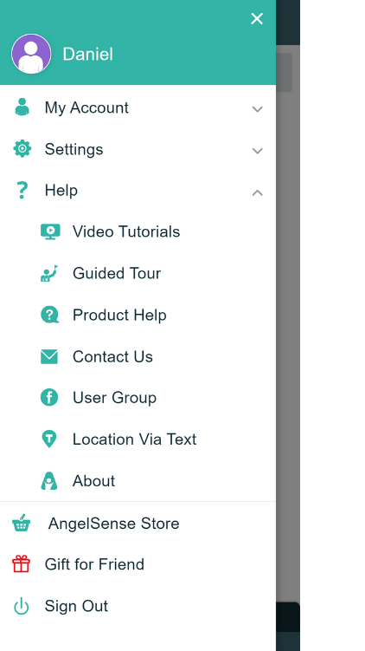Click the Product Help question bubble icon
365x651 pixels.
(x=49, y=315)
